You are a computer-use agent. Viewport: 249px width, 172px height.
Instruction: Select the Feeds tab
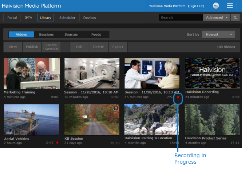pos(96,35)
